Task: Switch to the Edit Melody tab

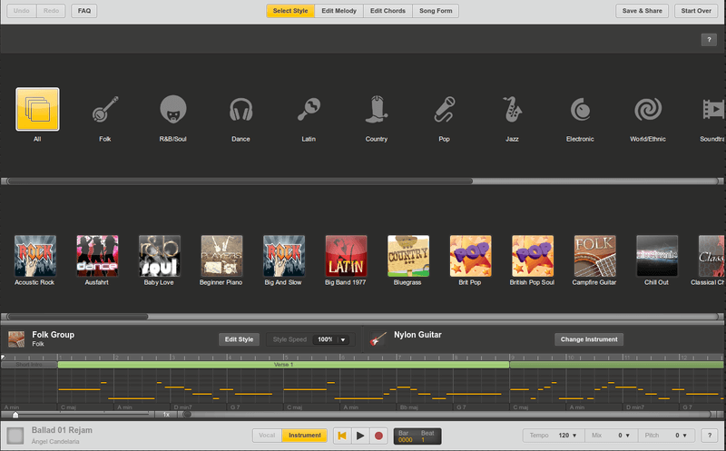Action: [338, 11]
